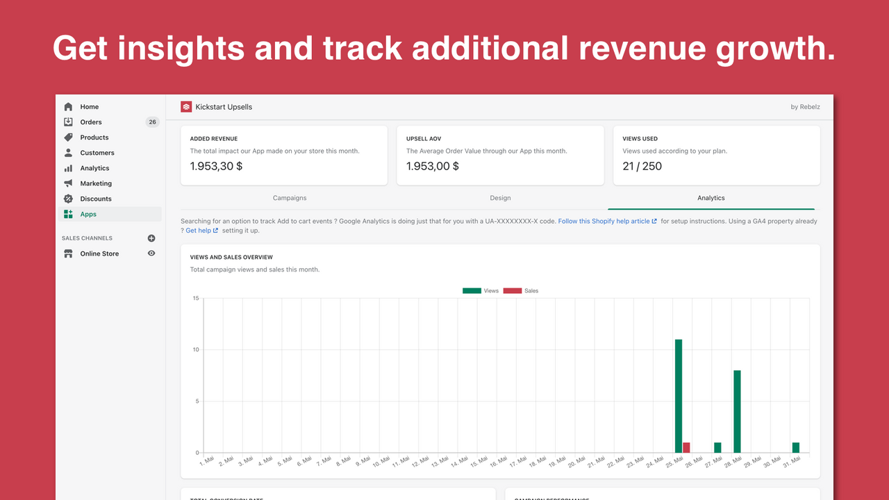Switch to the Campaigns tab

click(290, 198)
